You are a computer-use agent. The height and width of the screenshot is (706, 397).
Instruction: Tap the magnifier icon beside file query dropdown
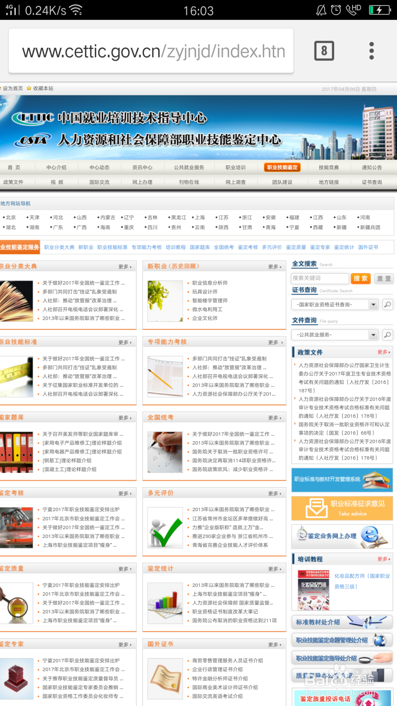coord(387,335)
